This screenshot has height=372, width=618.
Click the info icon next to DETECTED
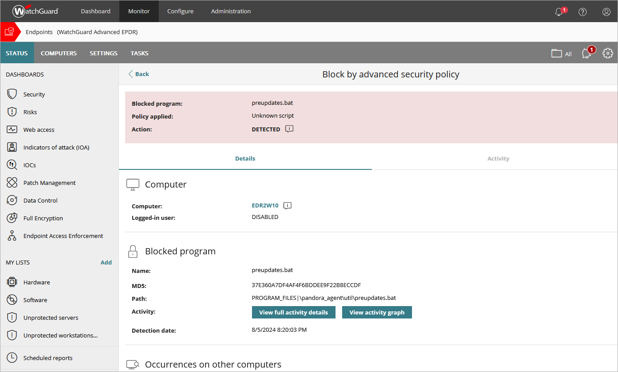289,129
